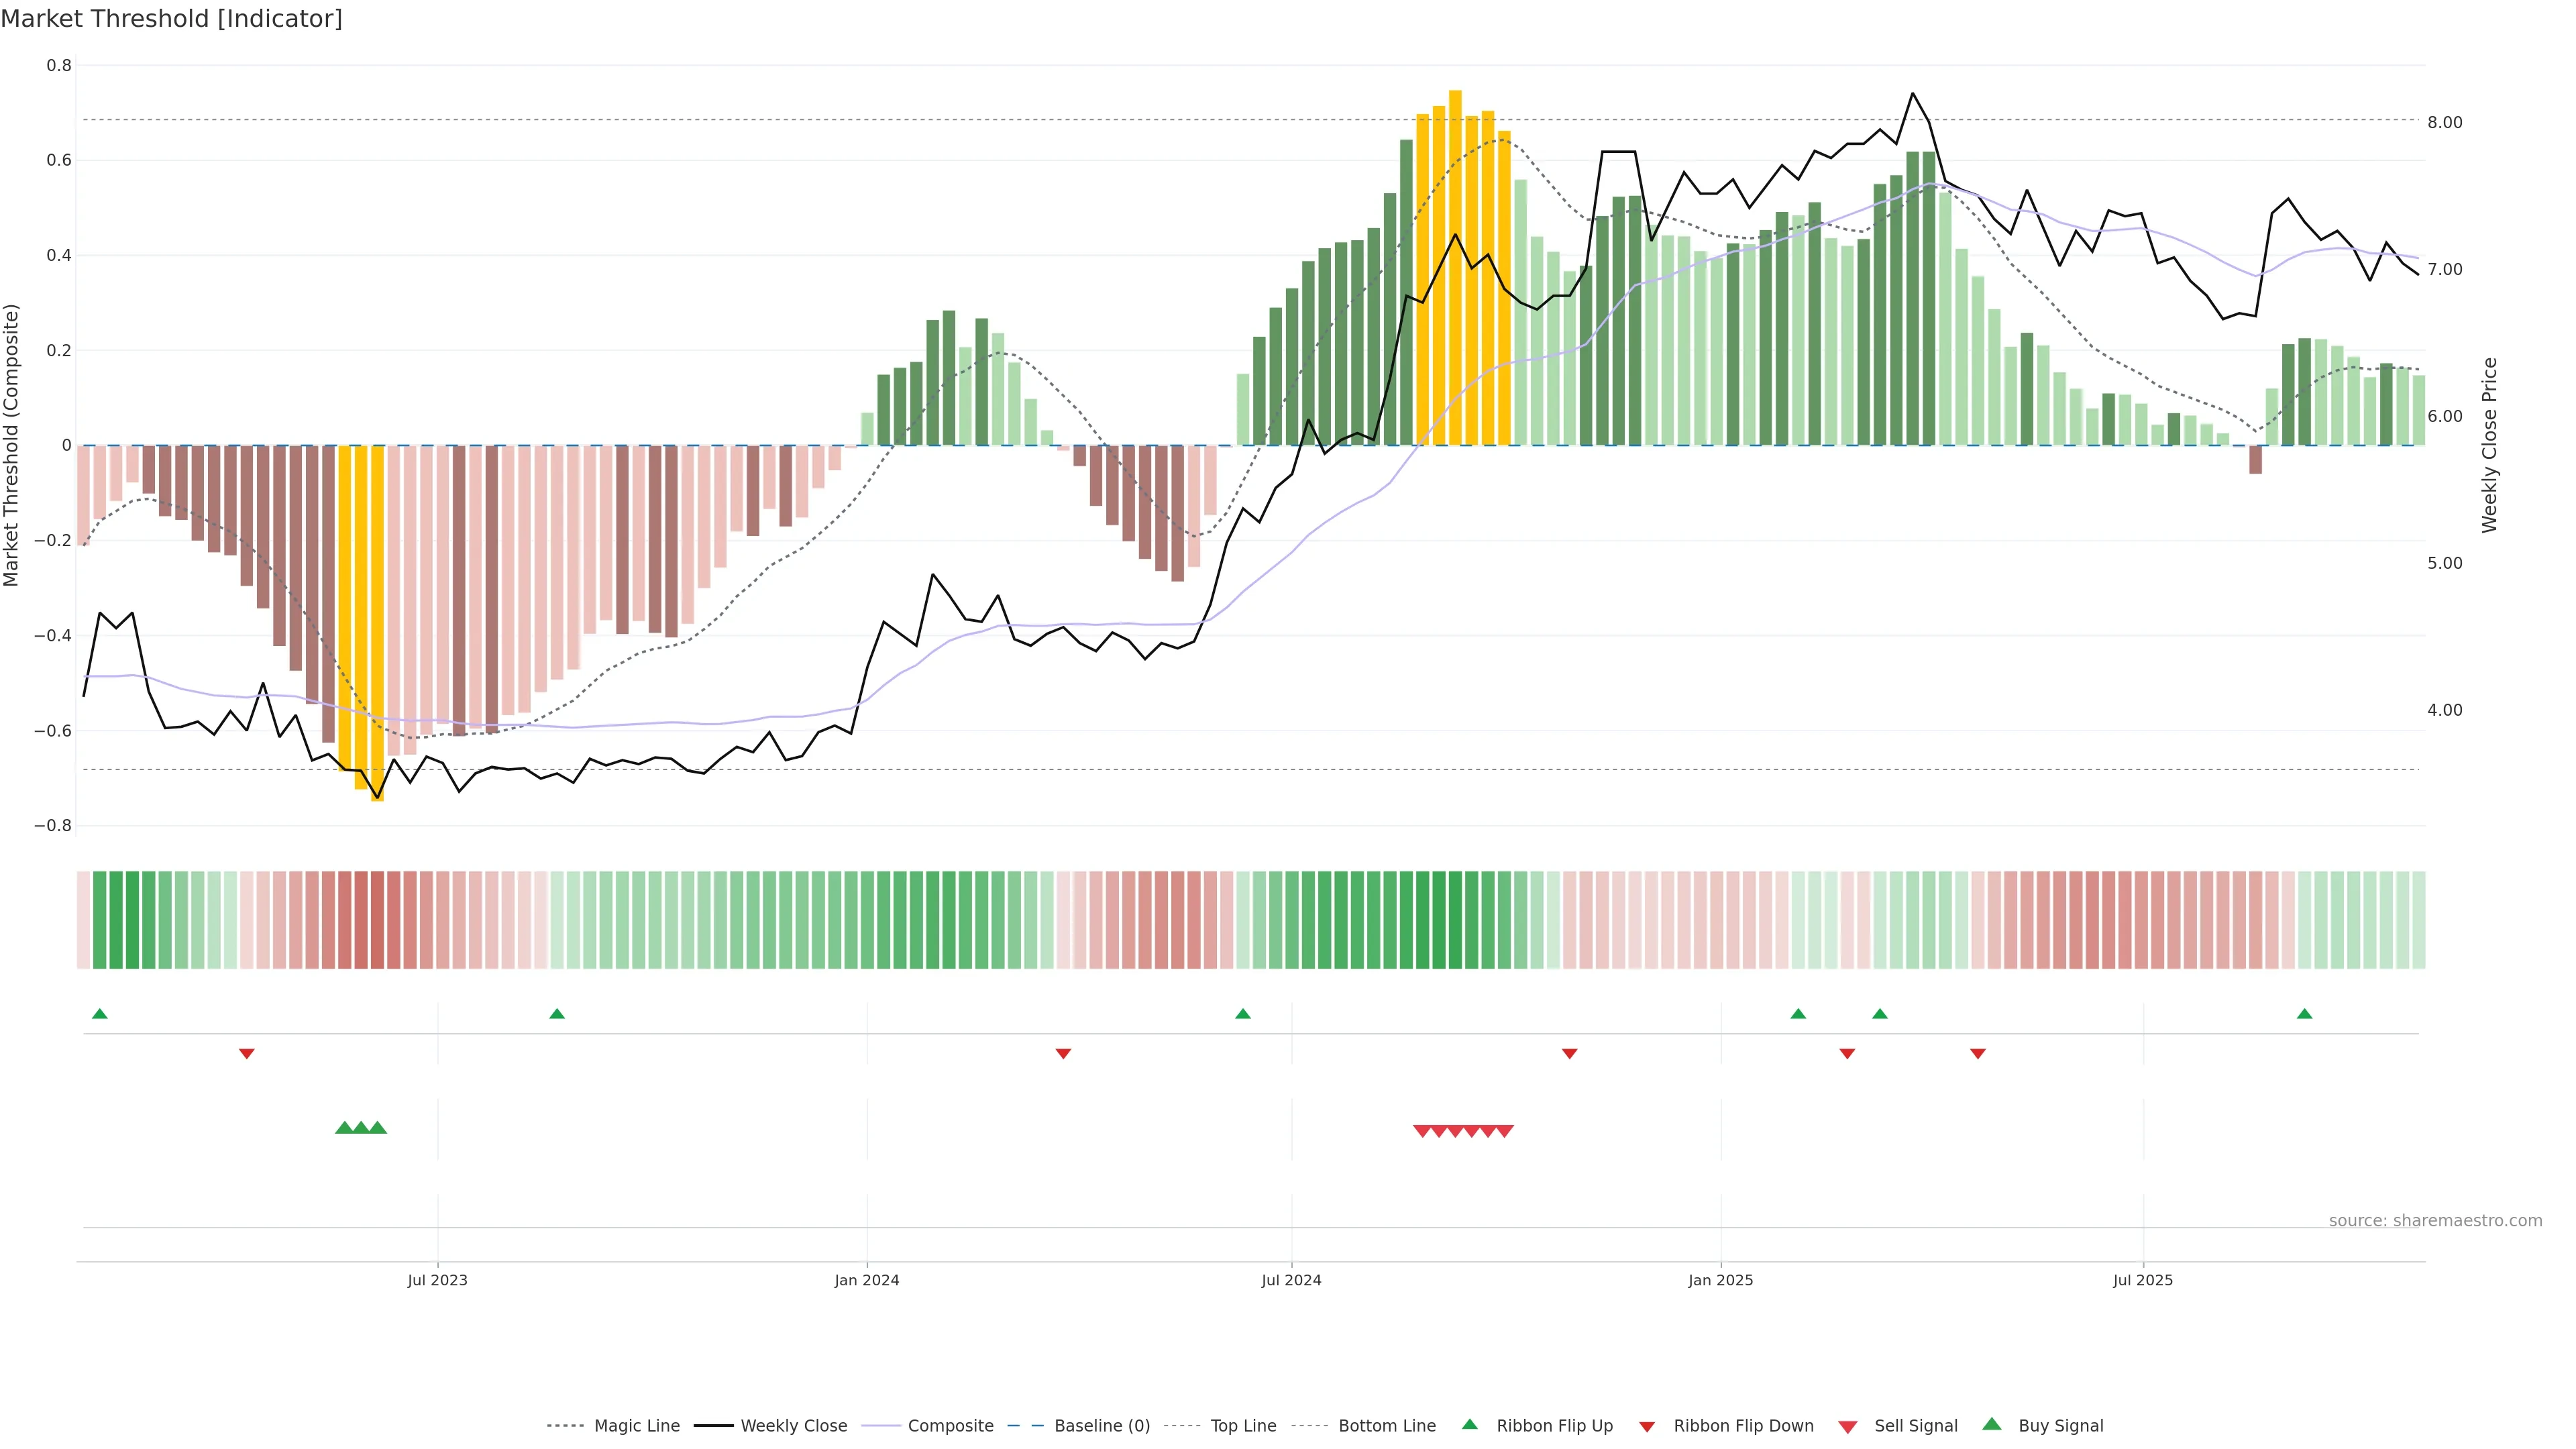Viewport: 2576px width, 1449px height.
Task: Click Ribbon Flip Up marker just before Jul 2024
Action: 1243,1014
